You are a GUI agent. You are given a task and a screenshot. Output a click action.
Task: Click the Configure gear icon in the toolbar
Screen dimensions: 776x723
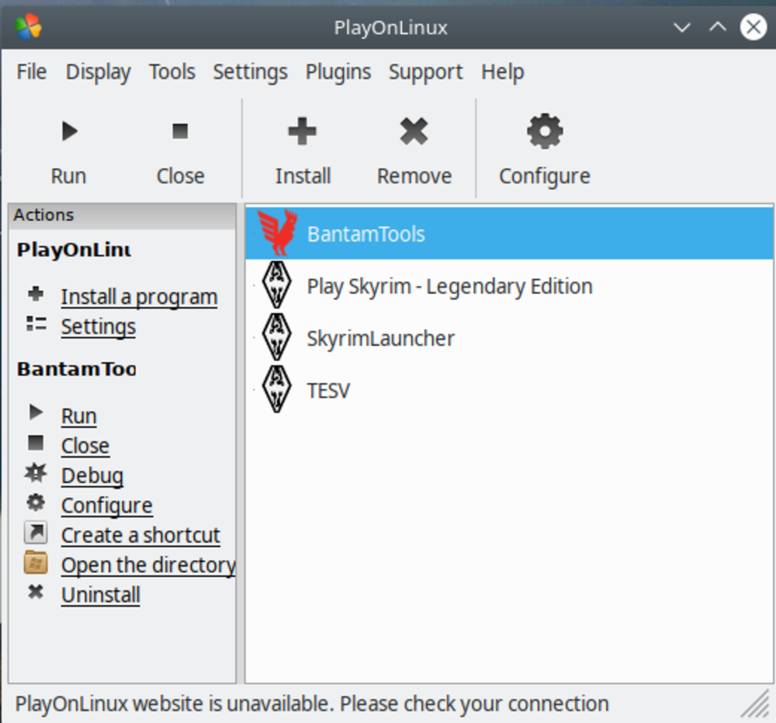(545, 131)
